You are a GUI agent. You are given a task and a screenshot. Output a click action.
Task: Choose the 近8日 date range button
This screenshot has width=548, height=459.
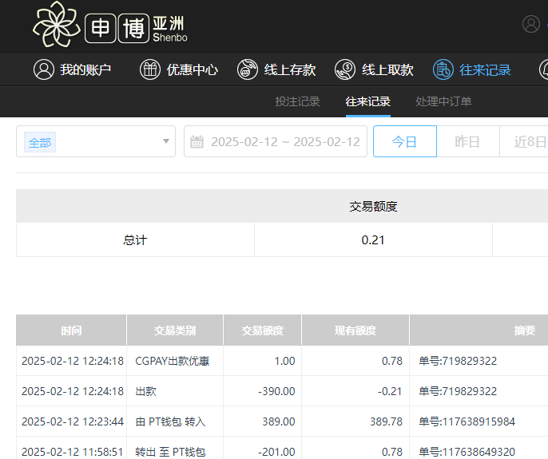[x=527, y=141]
